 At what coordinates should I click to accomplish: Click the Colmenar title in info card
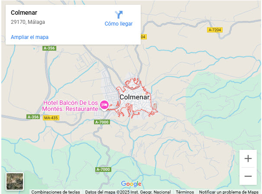[x=24, y=13]
